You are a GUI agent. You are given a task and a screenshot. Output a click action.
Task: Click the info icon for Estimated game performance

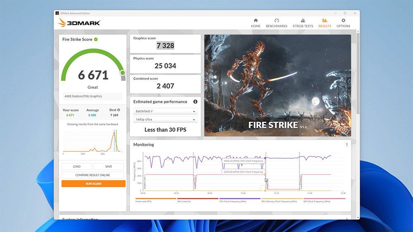195,102
